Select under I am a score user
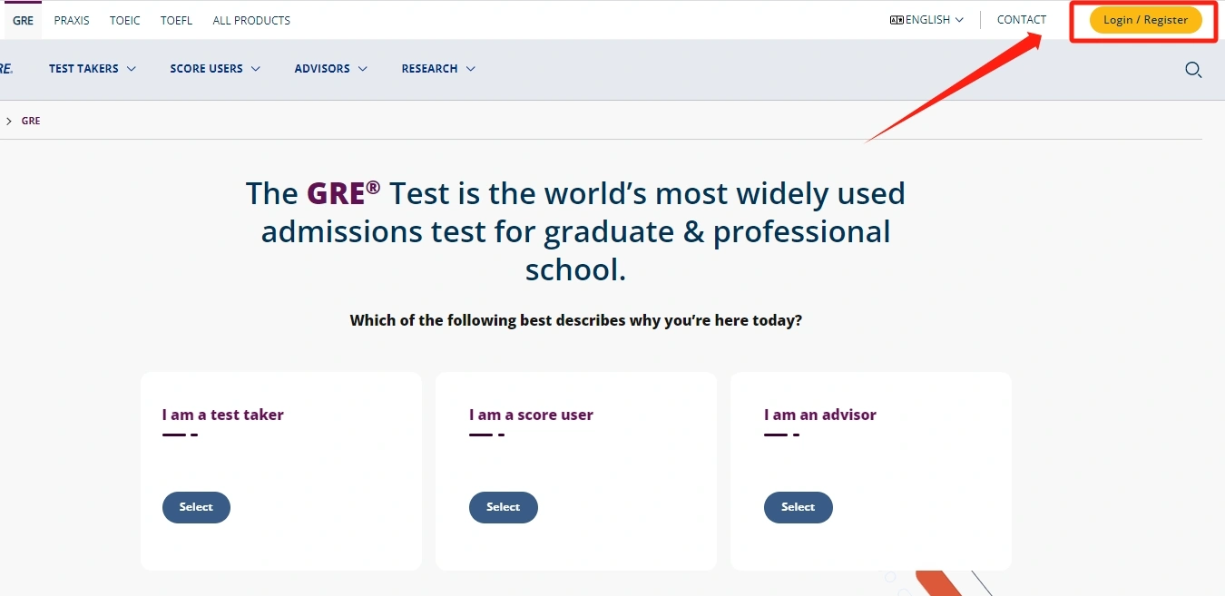Screen dimensions: 1225x596 coord(503,507)
